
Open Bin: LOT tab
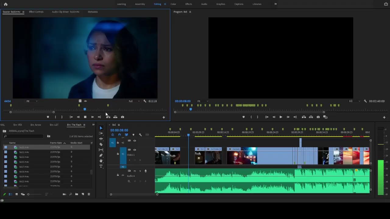[54, 125]
